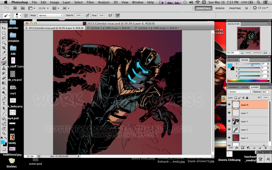Select the Line shape tool
The image size is (272, 170).
[4, 113]
